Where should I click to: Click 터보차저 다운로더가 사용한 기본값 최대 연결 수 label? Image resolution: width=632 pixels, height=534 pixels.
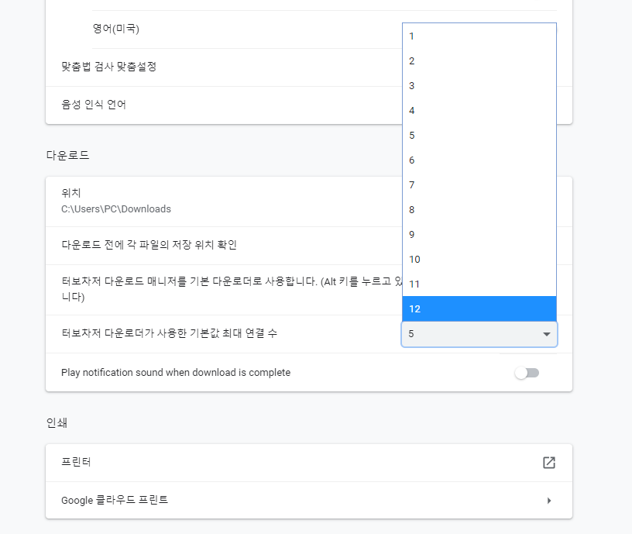(x=170, y=333)
